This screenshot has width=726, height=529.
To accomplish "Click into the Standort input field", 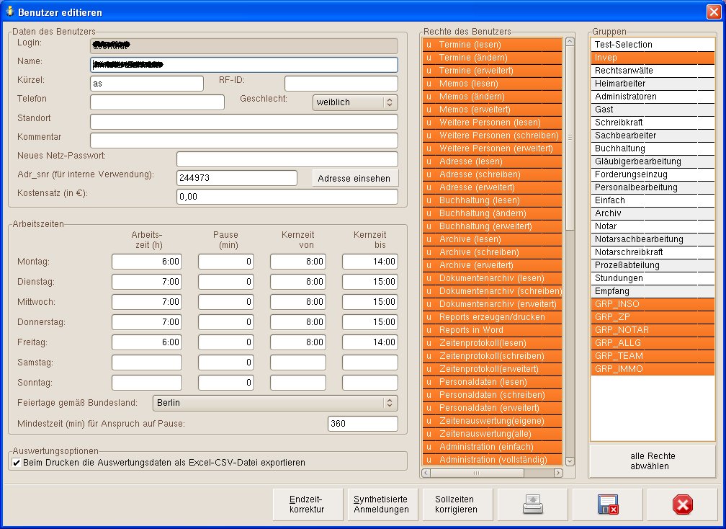I will (x=244, y=122).
